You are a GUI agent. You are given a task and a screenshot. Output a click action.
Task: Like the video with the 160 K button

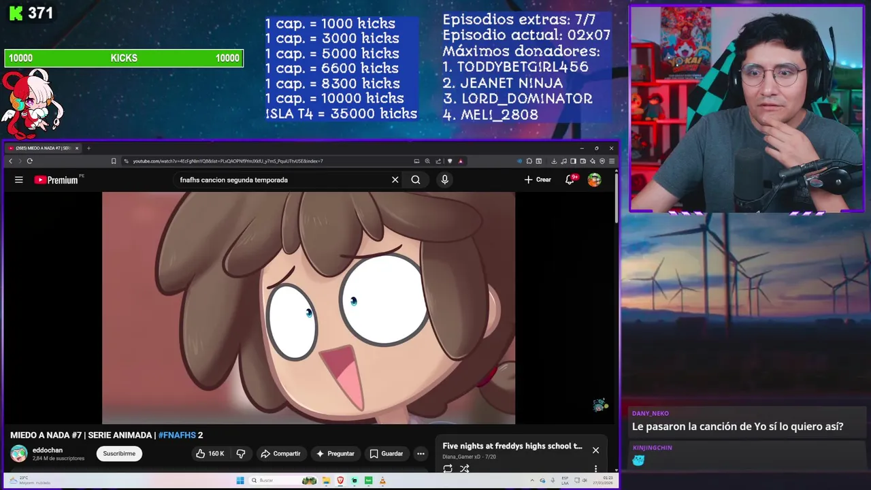[210, 454]
